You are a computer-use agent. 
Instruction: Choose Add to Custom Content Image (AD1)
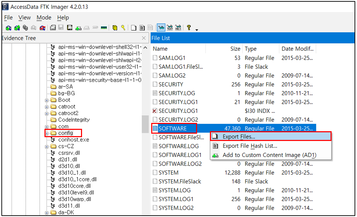coord(271,155)
